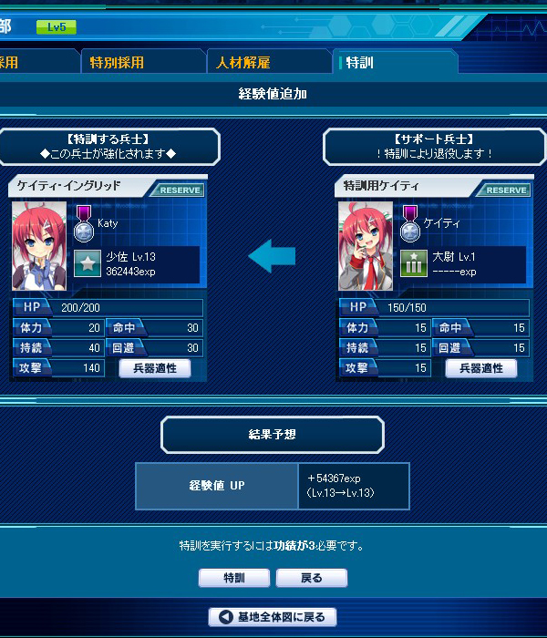Click the RESERVE tag on ケイティ・イングリッド card
Image resolution: width=547 pixels, height=638 pixels.
click(178, 190)
